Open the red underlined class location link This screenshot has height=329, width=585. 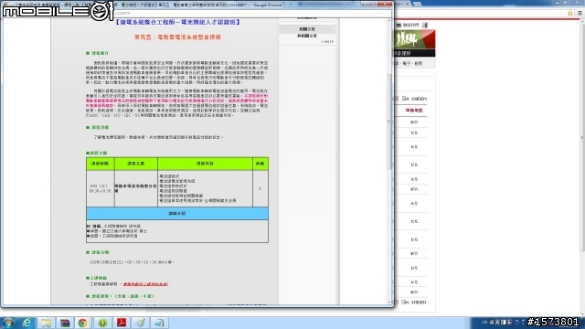tap(145, 284)
